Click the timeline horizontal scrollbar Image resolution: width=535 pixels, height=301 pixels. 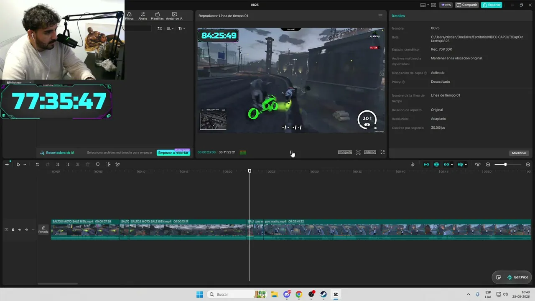click(x=58, y=284)
